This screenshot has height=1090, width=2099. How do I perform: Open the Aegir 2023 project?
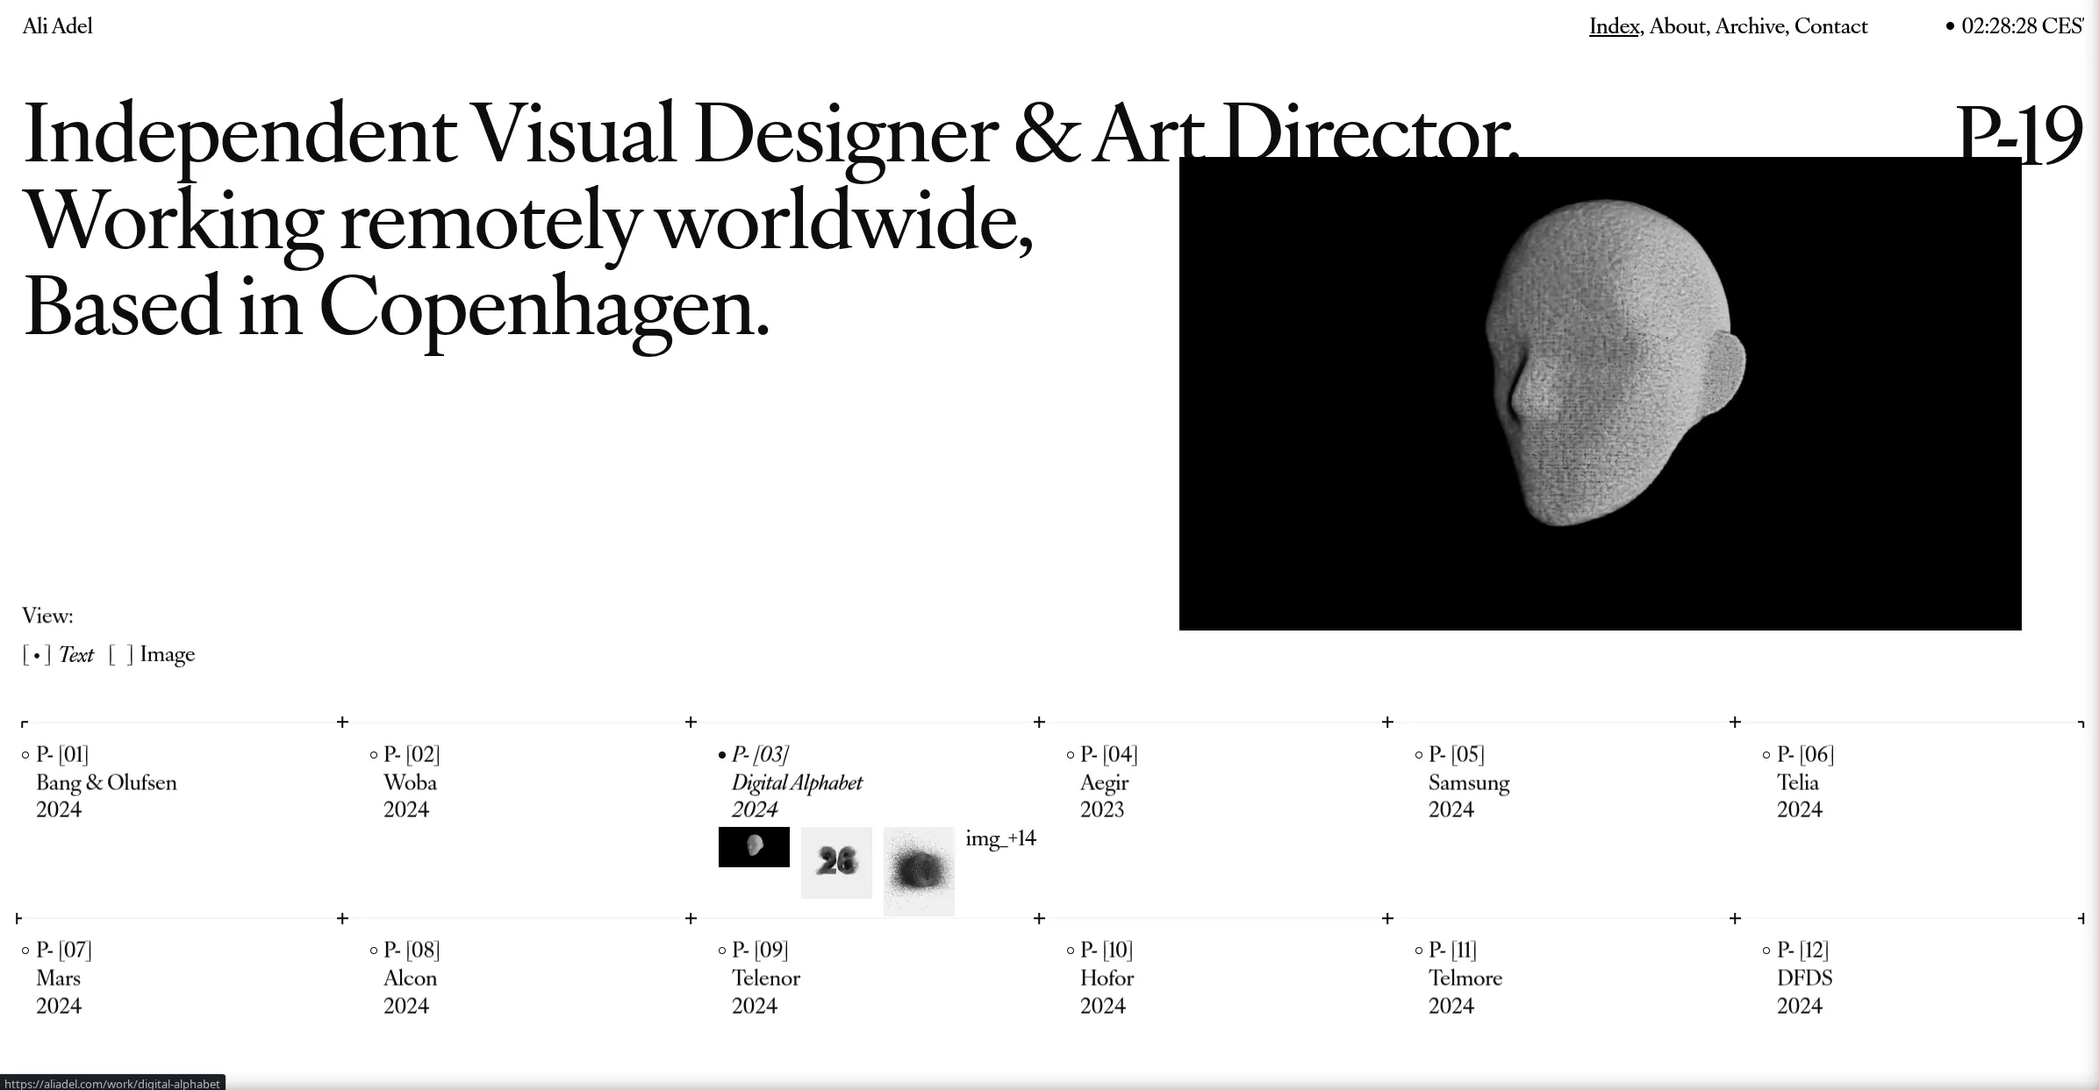[1104, 782]
